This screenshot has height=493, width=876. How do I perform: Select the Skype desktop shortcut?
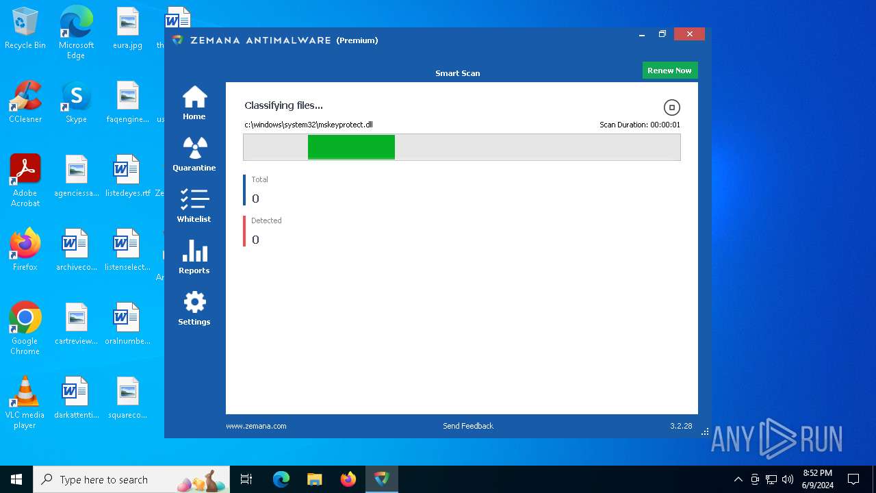point(76,103)
